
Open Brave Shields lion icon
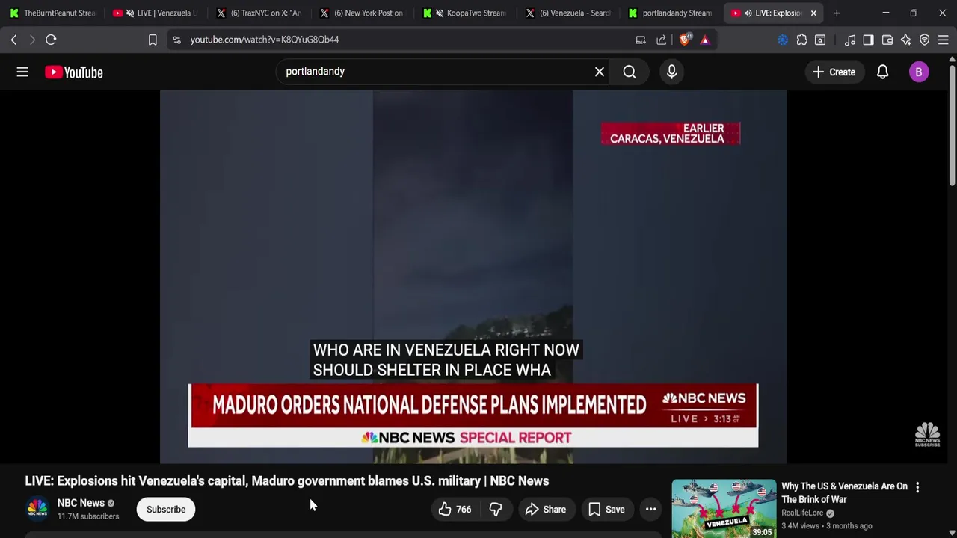(684, 40)
